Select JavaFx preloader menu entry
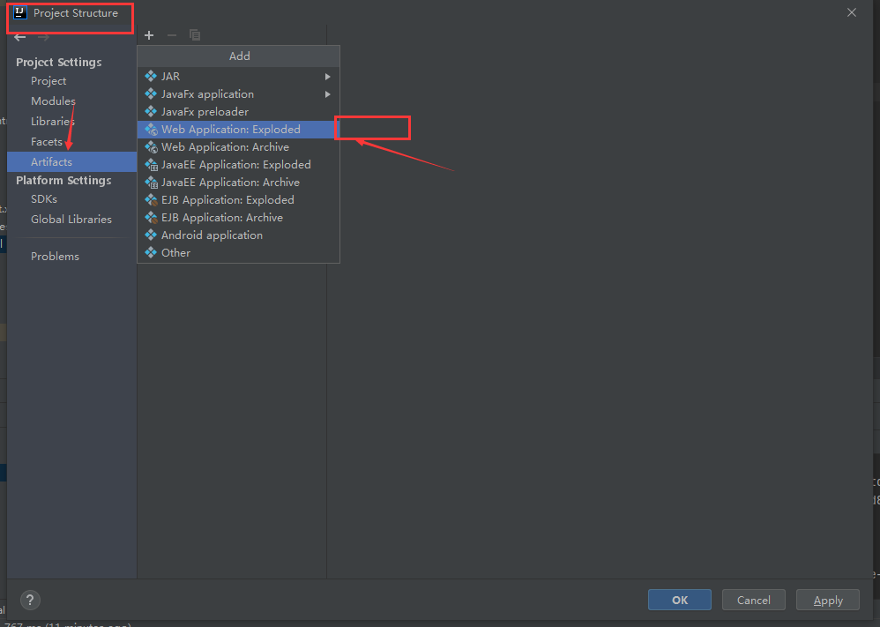The width and height of the screenshot is (880, 627). point(239,112)
